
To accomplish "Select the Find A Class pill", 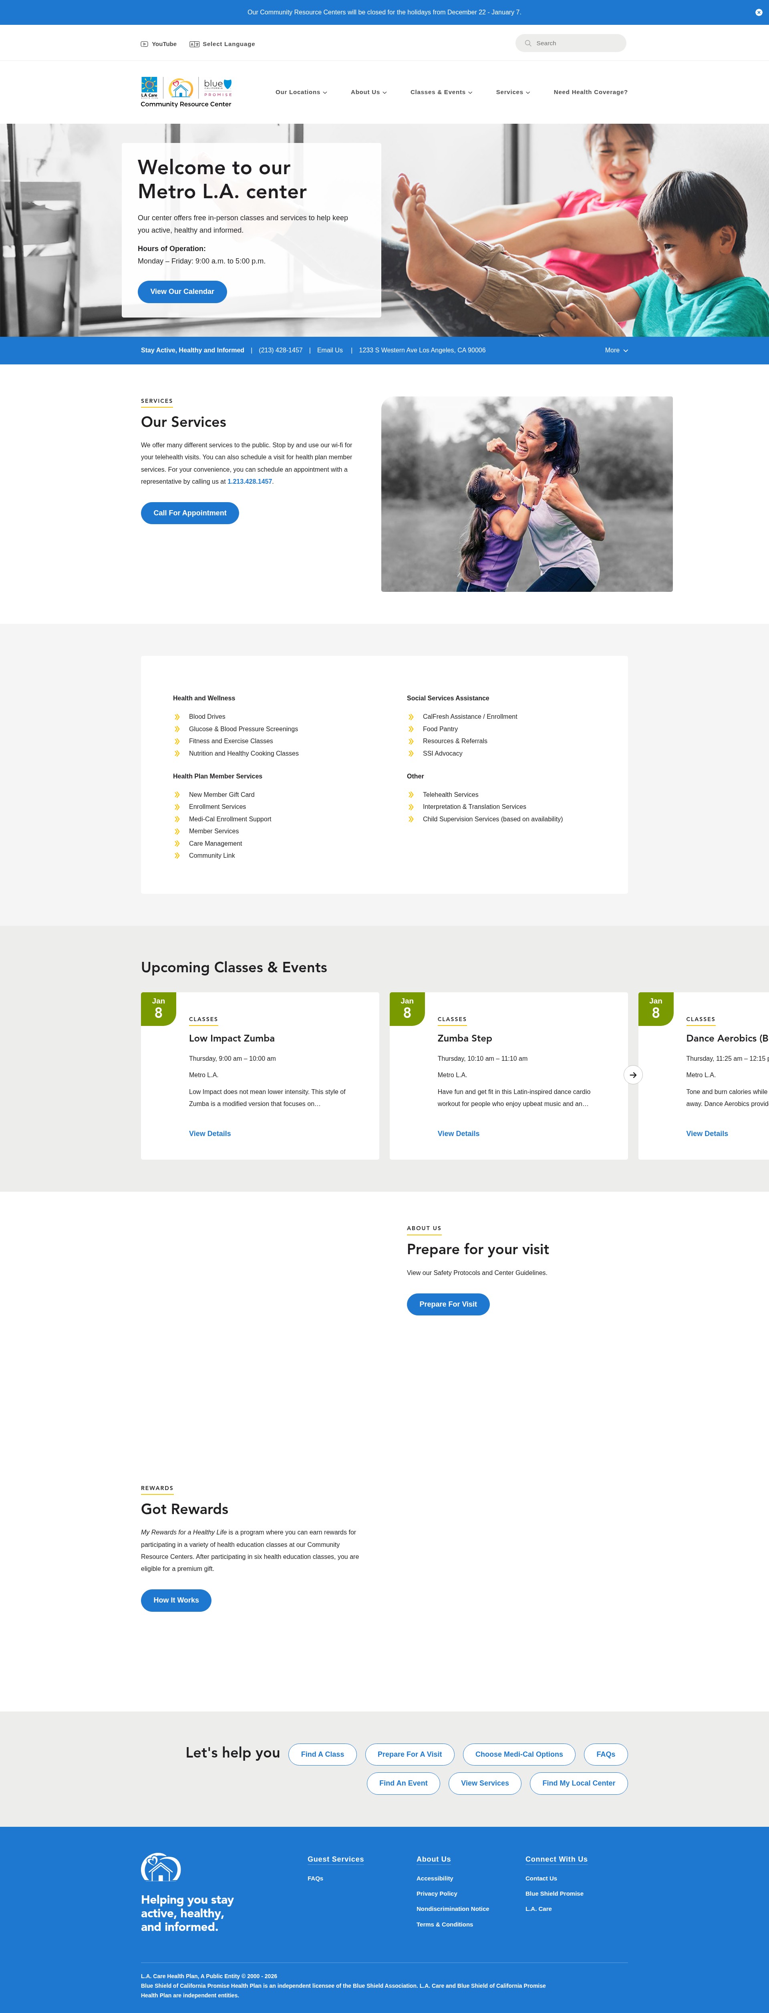I will [323, 1754].
